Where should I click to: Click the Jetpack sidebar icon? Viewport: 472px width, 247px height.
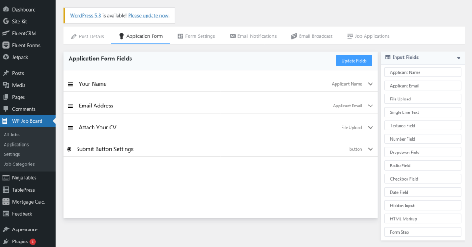[6, 57]
